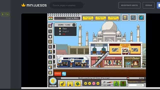Select the green elevator tool
The width and height of the screenshot is (160, 90).
(50, 62)
